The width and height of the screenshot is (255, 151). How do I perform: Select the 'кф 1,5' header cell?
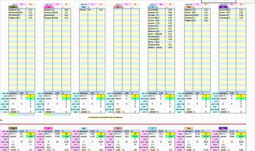pyautogui.click(x=118, y=4)
